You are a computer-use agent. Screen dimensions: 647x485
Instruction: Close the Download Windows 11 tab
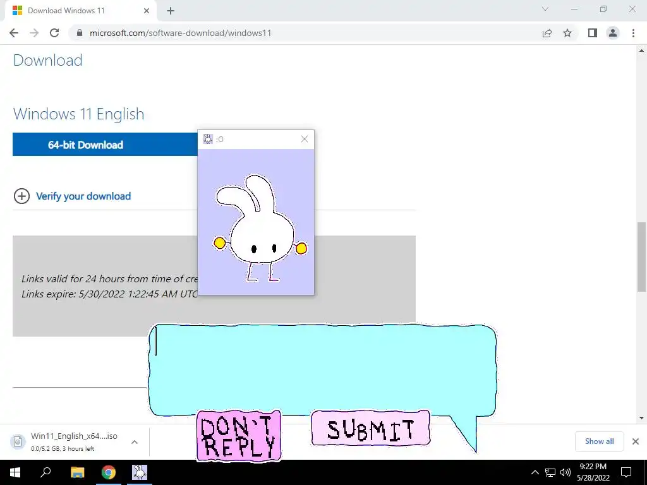click(x=147, y=11)
